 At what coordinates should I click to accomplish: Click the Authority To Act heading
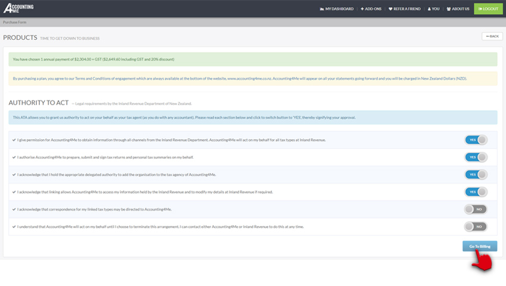tap(39, 103)
